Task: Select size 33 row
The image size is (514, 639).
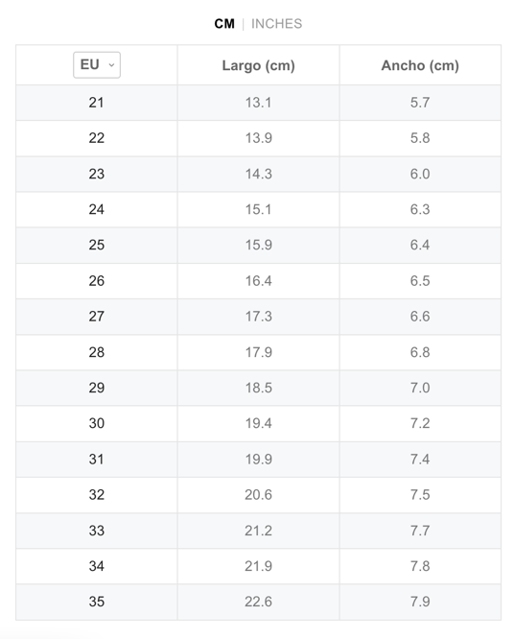Action: click(258, 531)
